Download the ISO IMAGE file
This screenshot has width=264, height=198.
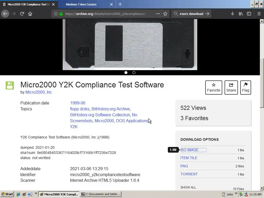pos(189,150)
